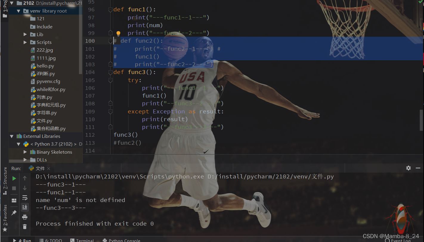Switch to the Python Console tab
424x242 pixels.
[121, 240]
